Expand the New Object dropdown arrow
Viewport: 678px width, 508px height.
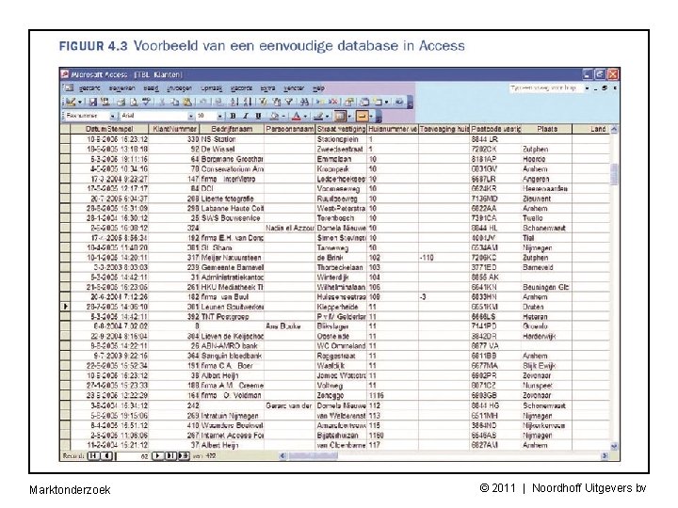386,103
